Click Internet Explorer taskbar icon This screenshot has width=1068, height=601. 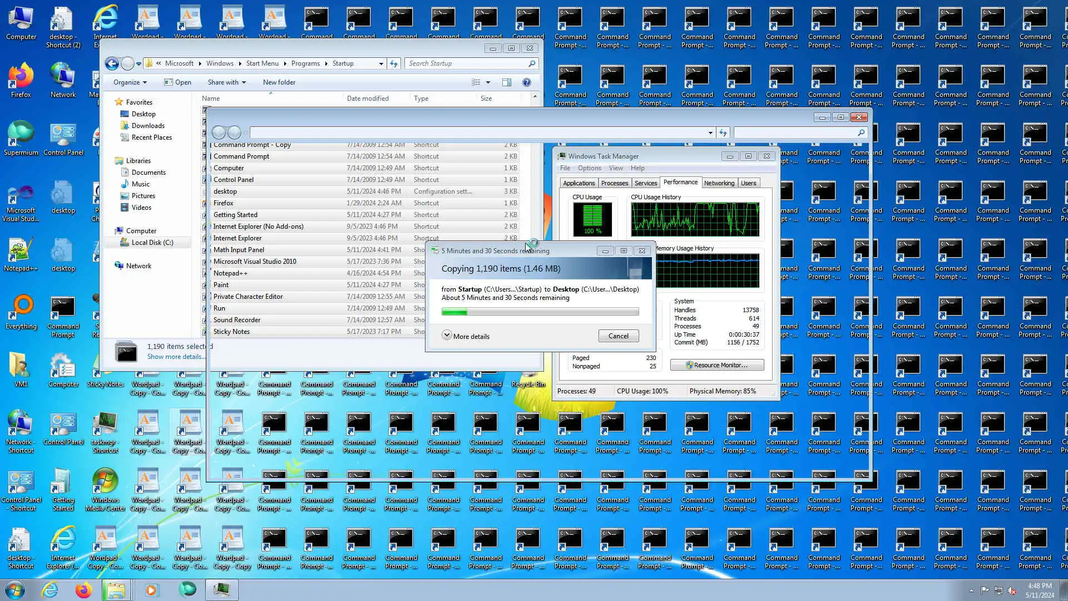point(50,589)
